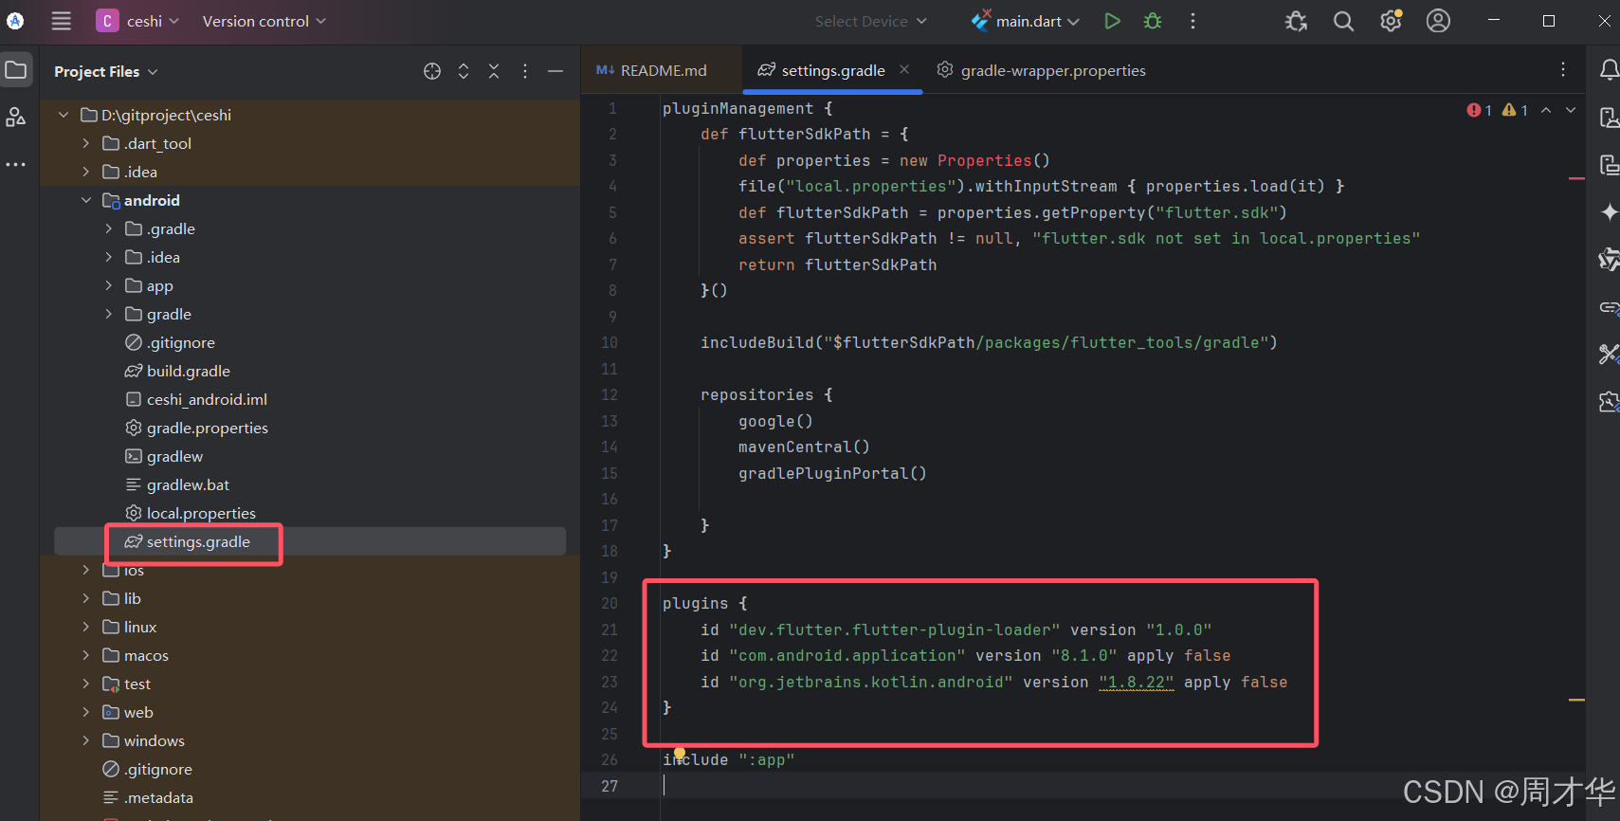Open the Select Device dropdown
The width and height of the screenshot is (1620, 821).
[870, 21]
